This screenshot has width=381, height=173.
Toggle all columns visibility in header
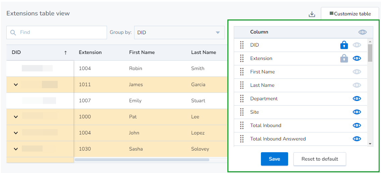pyautogui.click(x=363, y=32)
